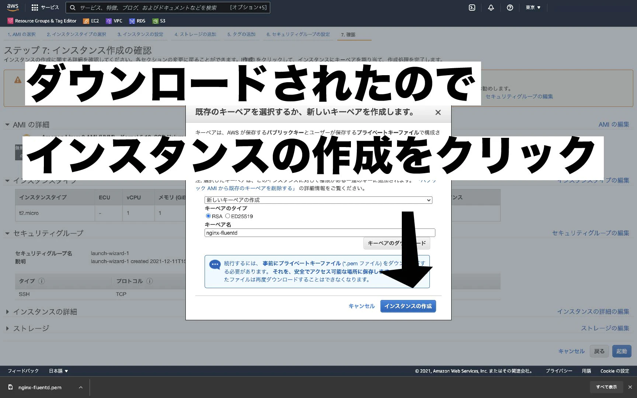This screenshot has height=398, width=637.
Task: Open the 東京 region dropdown
Action: [533, 7]
